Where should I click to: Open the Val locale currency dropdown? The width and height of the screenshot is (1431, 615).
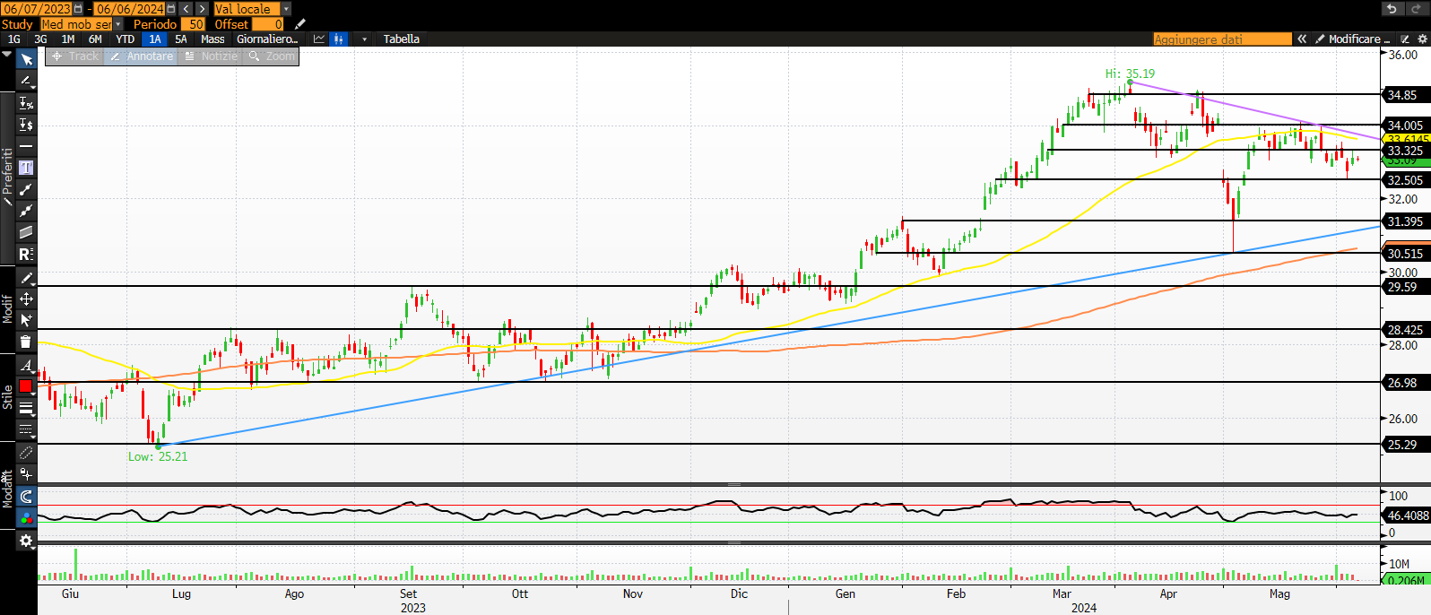286,9
